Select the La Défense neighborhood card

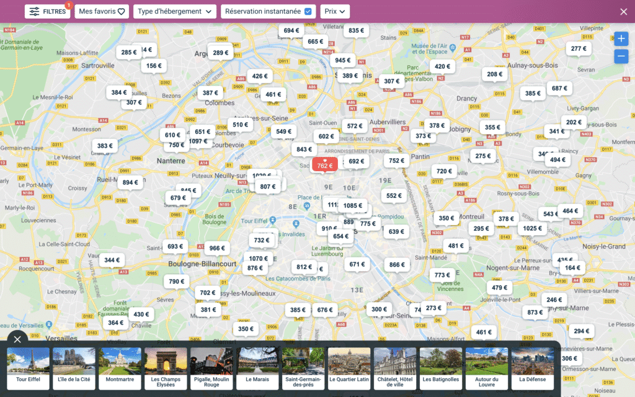point(533,368)
